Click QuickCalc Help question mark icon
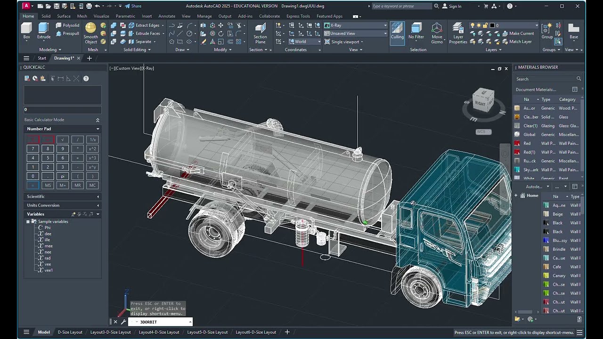Screen dimensions: 603x339 pyautogui.click(x=86, y=79)
